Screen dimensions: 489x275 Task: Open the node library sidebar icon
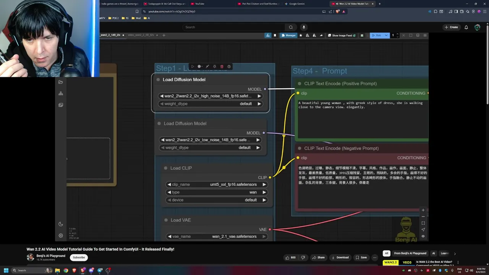(61, 94)
